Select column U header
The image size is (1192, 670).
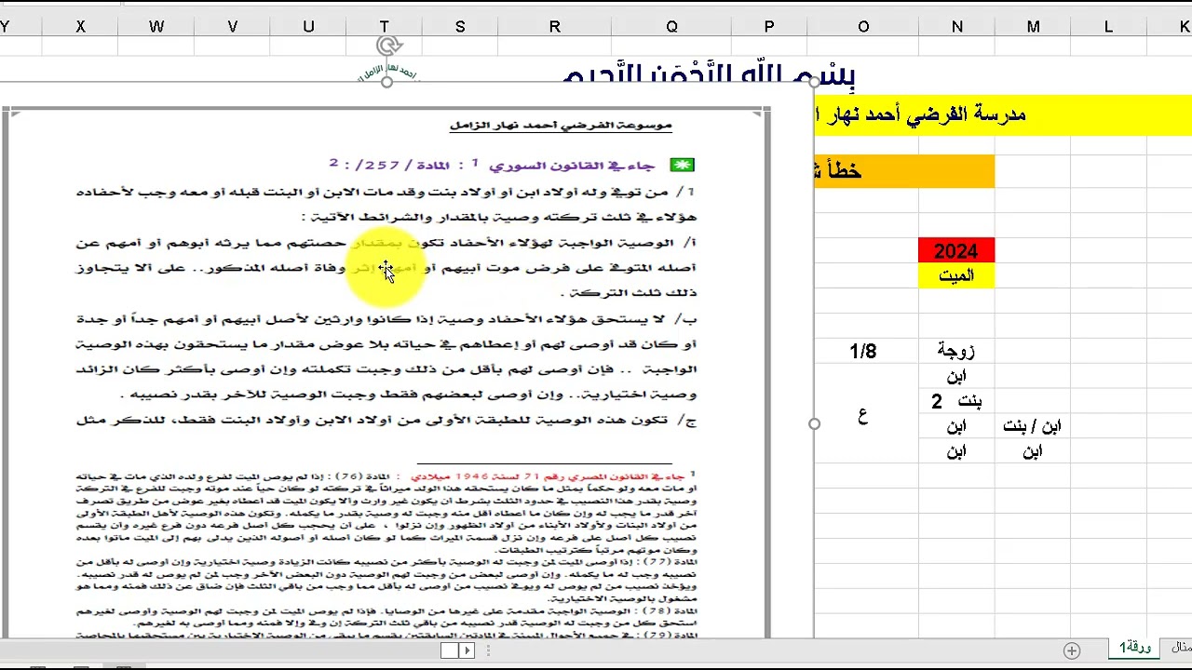308,27
